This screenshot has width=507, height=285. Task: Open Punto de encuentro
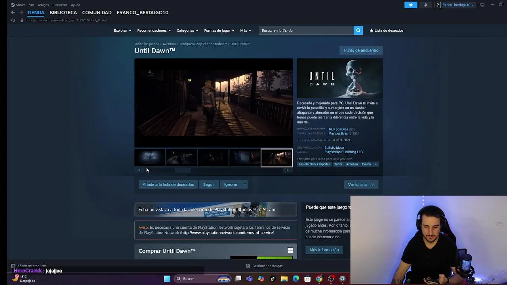tap(361, 50)
